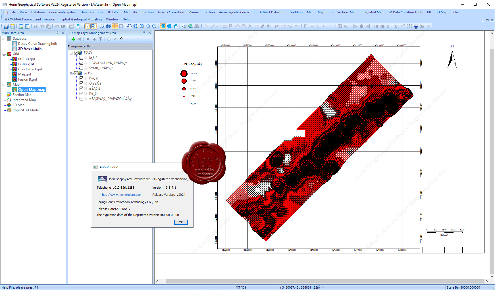Click the Cut scissors icon
This screenshot has height=290, width=495.
tap(36, 26)
